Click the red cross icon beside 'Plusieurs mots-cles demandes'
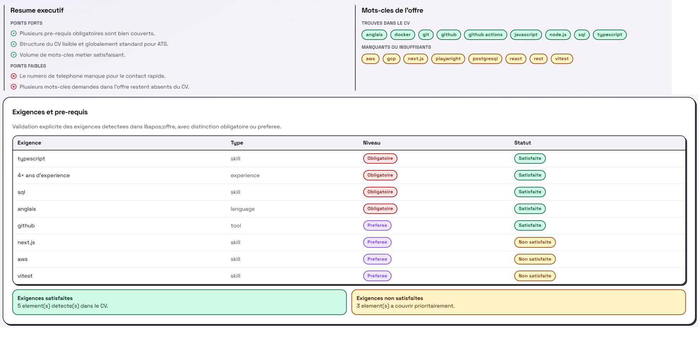This screenshot has height=345, width=699. click(x=14, y=87)
